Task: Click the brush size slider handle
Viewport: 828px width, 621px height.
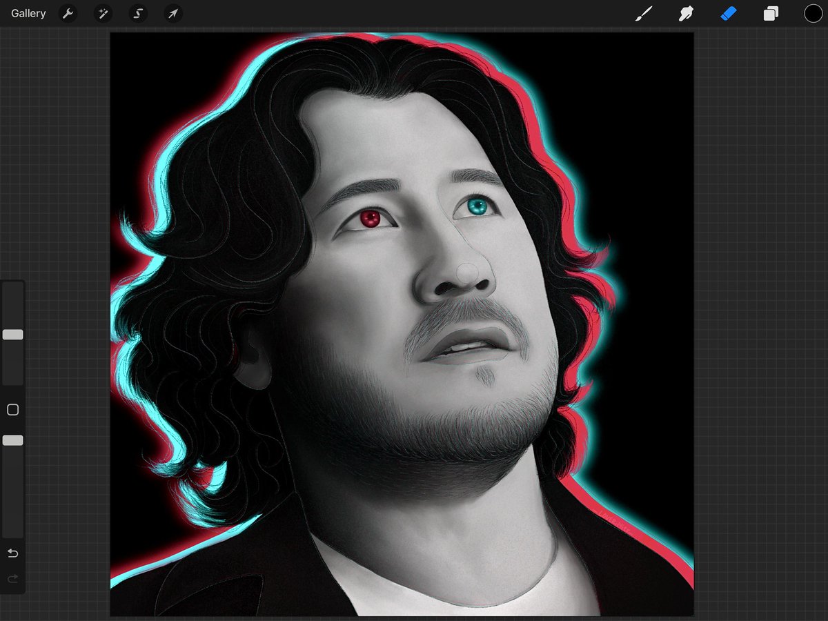Action: [13, 335]
